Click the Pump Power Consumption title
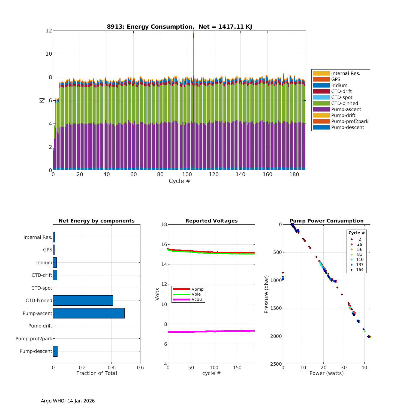 click(x=326, y=221)
